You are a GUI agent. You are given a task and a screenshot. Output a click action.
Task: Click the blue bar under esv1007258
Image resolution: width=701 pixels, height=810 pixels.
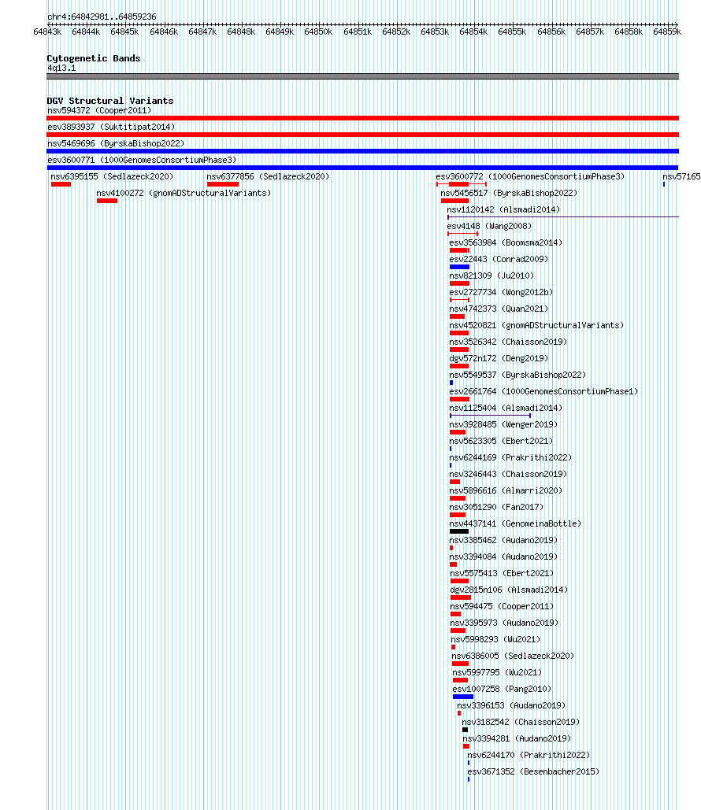(463, 697)
